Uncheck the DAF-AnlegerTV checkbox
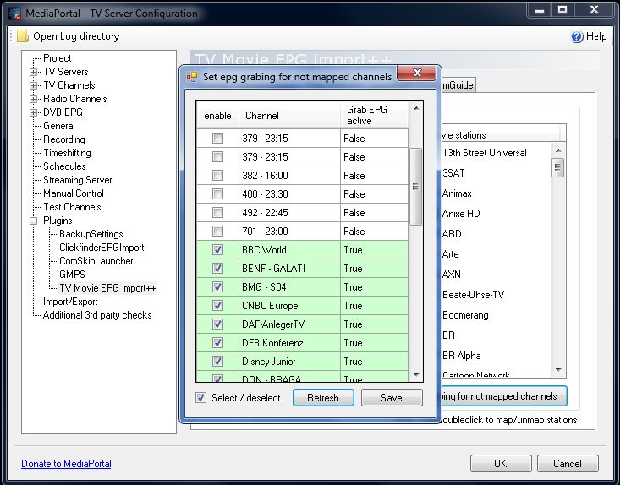 coord(217,324)
